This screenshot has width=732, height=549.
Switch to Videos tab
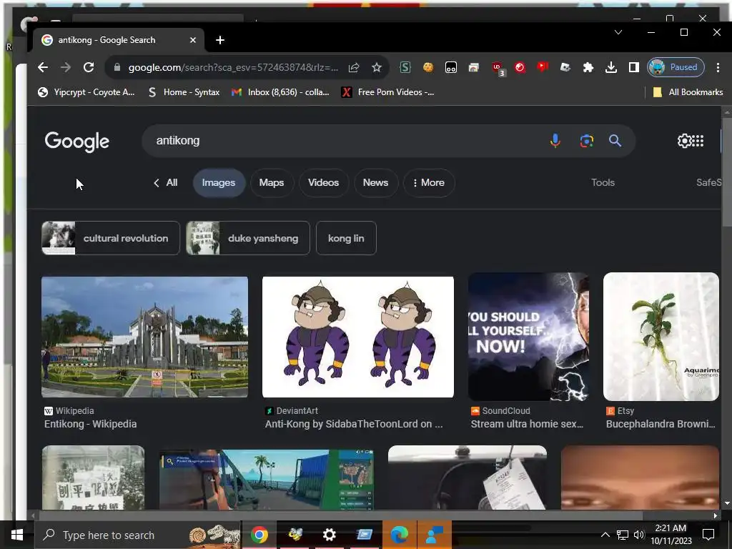[x=323, y=182]
